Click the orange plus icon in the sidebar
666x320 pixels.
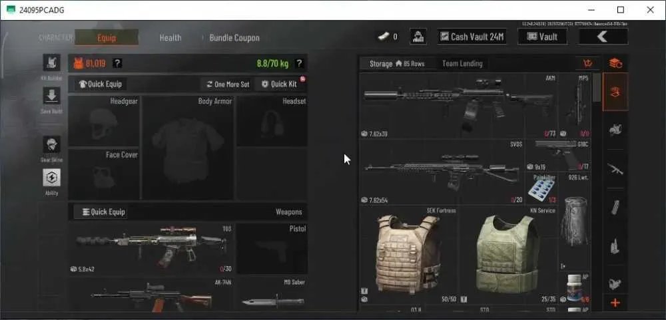pyautogui.click(x=615, y=303)
